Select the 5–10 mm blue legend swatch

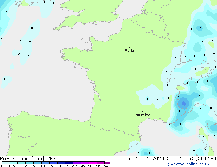click(x=37, y=163)
